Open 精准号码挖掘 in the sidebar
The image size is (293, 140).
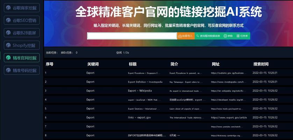(22, 70)
